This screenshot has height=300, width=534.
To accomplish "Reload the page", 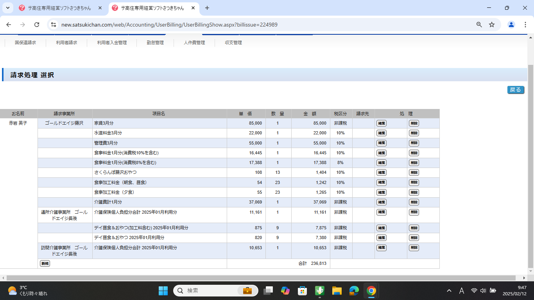I will point(37,25).
